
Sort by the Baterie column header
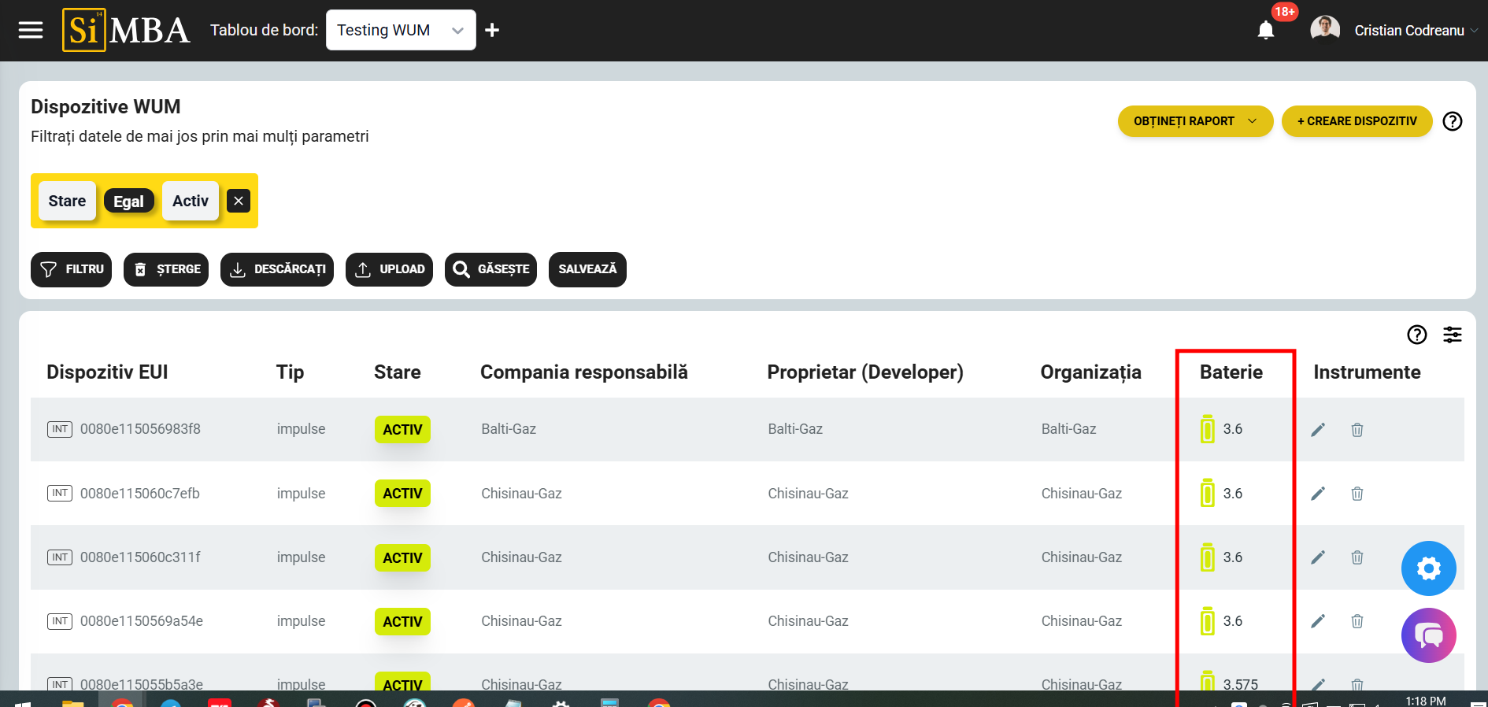[x=1231, y=372]
